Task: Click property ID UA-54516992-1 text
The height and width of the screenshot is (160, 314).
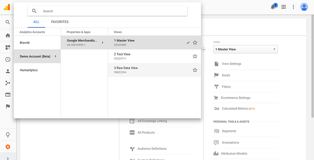Action: point(76,45)
